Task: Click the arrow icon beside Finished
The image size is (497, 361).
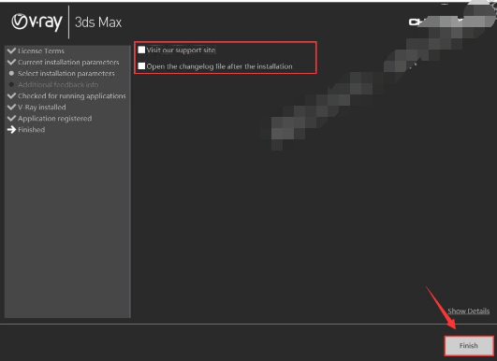Action: (x=11, y=129)
